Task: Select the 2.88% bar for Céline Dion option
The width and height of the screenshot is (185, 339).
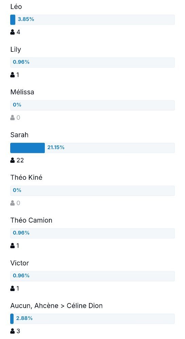Action: click(92, 319)
